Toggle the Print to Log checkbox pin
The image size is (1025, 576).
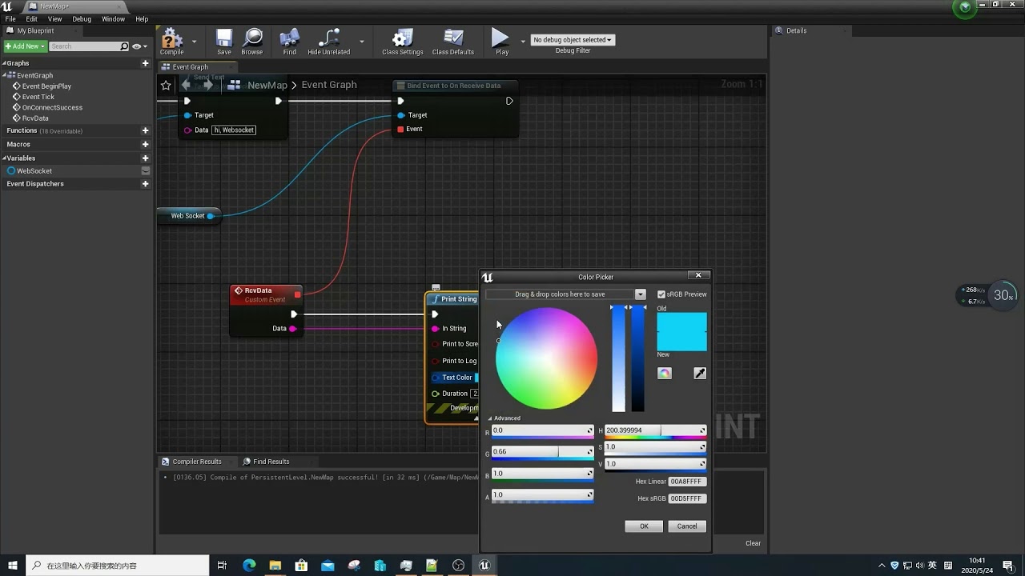436,361
